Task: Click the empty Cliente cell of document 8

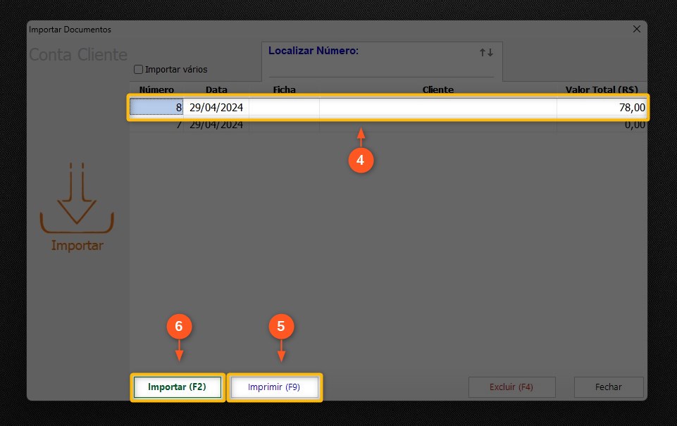Action: [437, 108]
